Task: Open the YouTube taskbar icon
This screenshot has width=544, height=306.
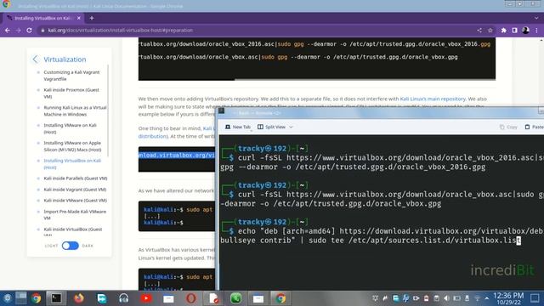Action: [146, 298]
